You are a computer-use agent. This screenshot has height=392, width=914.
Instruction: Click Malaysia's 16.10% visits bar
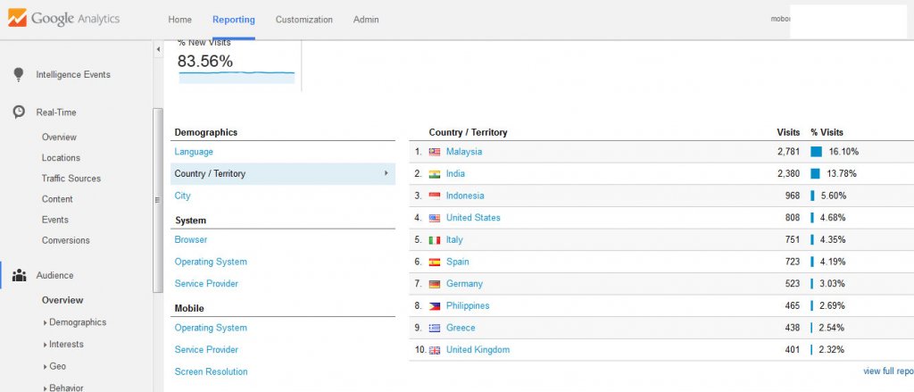click(x=816, y=152)
